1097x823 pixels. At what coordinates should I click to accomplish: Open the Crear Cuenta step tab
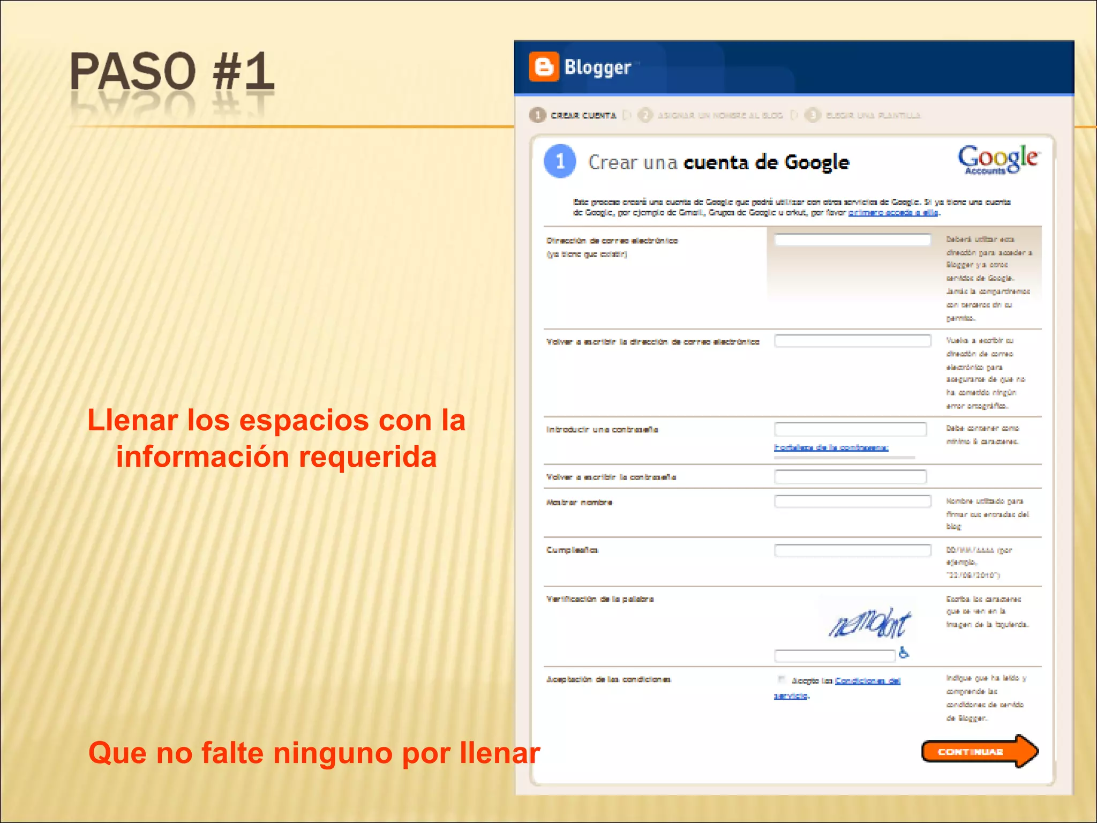(x=583, y=115)
